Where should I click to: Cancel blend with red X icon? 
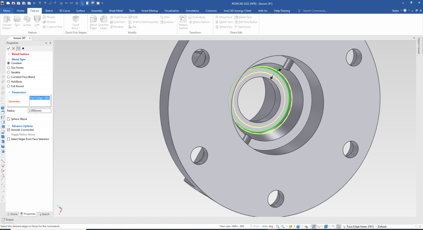13,48
